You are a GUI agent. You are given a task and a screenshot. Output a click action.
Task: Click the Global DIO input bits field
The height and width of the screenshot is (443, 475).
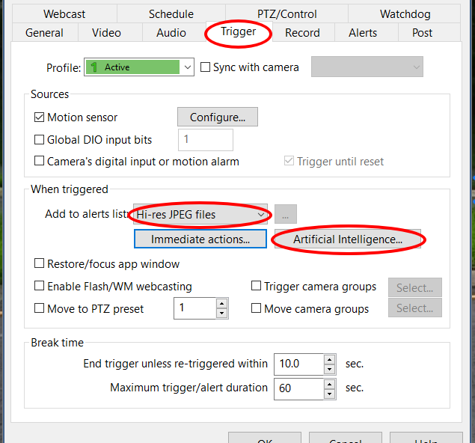coord(206,140)
